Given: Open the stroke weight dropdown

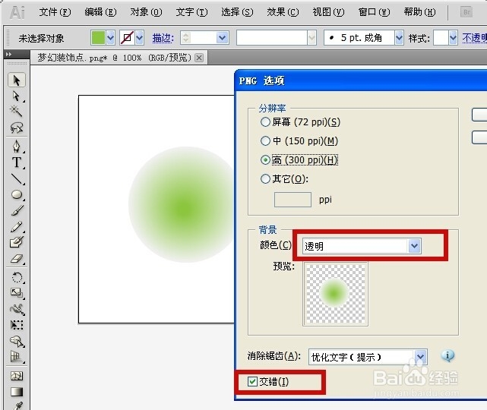Looking at the screenshot, I should pos(222,38).
